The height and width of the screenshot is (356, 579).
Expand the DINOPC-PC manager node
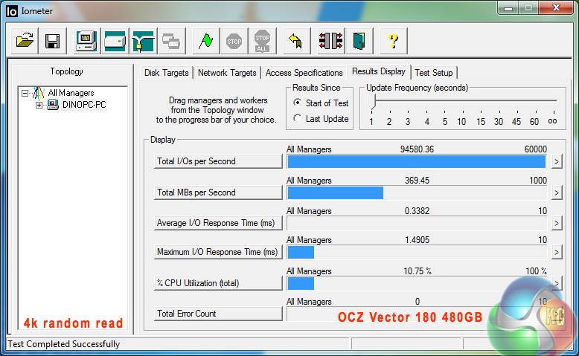click(39, 105)
